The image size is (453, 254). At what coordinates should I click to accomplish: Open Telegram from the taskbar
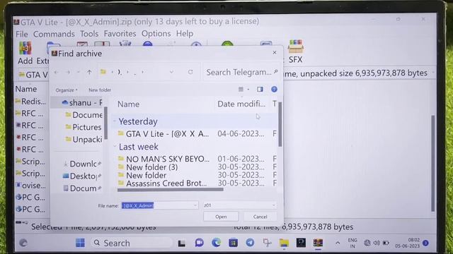pos(250,243)
